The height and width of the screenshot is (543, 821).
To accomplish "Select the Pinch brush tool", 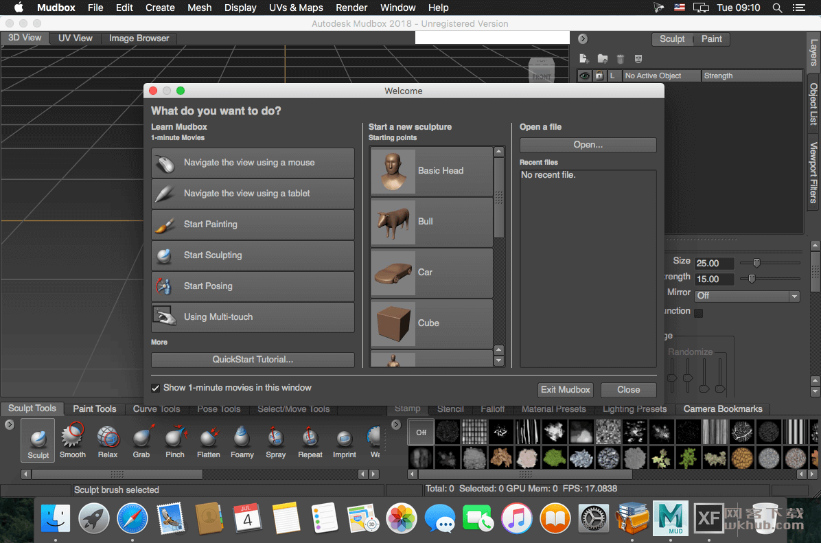I will tap(175, 440).
